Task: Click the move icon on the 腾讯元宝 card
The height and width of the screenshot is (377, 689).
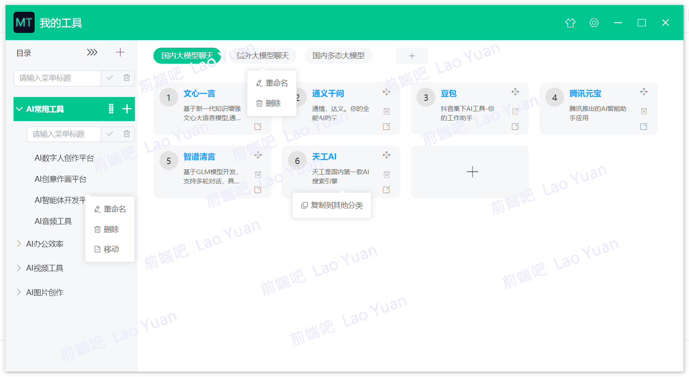Action: pyautogui.click(x=644, y=92)
